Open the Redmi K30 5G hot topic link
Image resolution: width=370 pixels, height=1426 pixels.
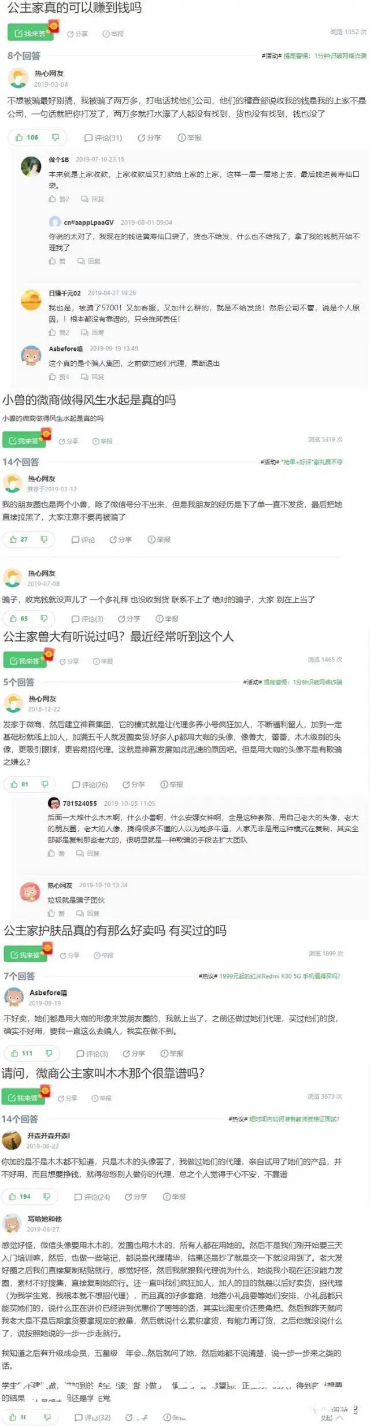279,976
